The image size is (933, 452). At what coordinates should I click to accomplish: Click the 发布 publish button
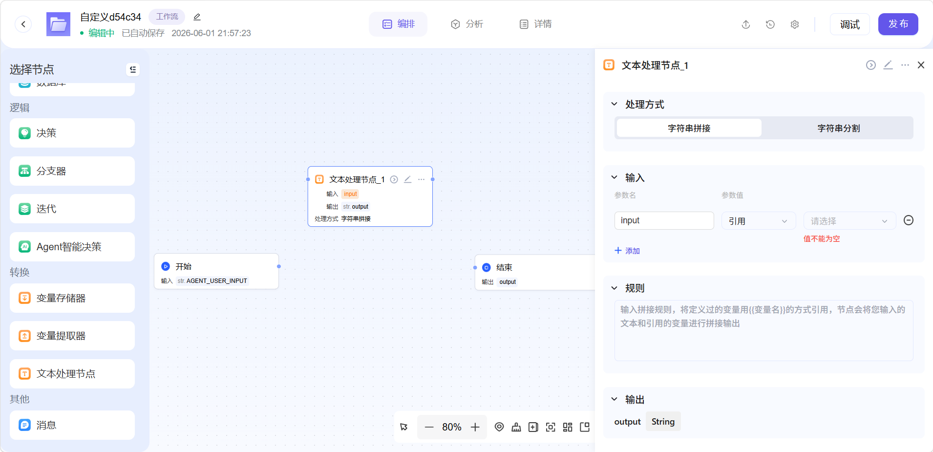pos(898,24)
